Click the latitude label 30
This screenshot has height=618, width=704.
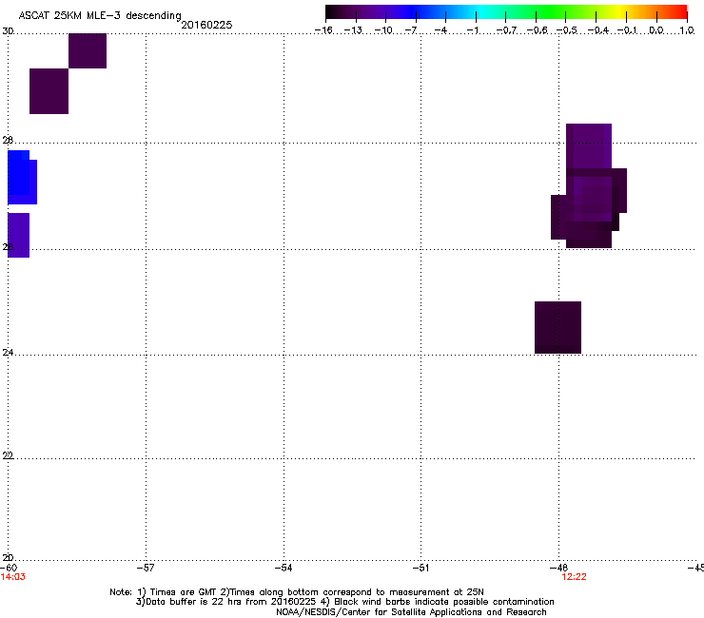[8, 31]
